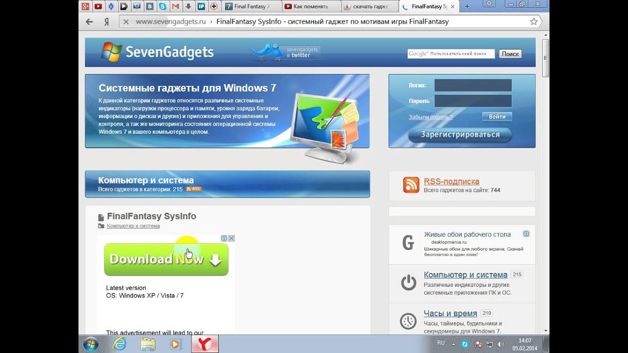Click the small RSS badge in category header
Image resolution: width=628 pixels, height=353 pixels.
[193, 189]
